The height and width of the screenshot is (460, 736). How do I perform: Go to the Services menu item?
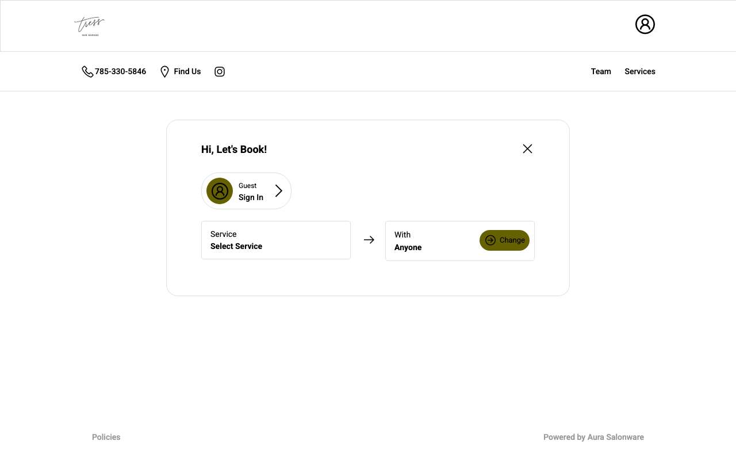pos(640,71)
